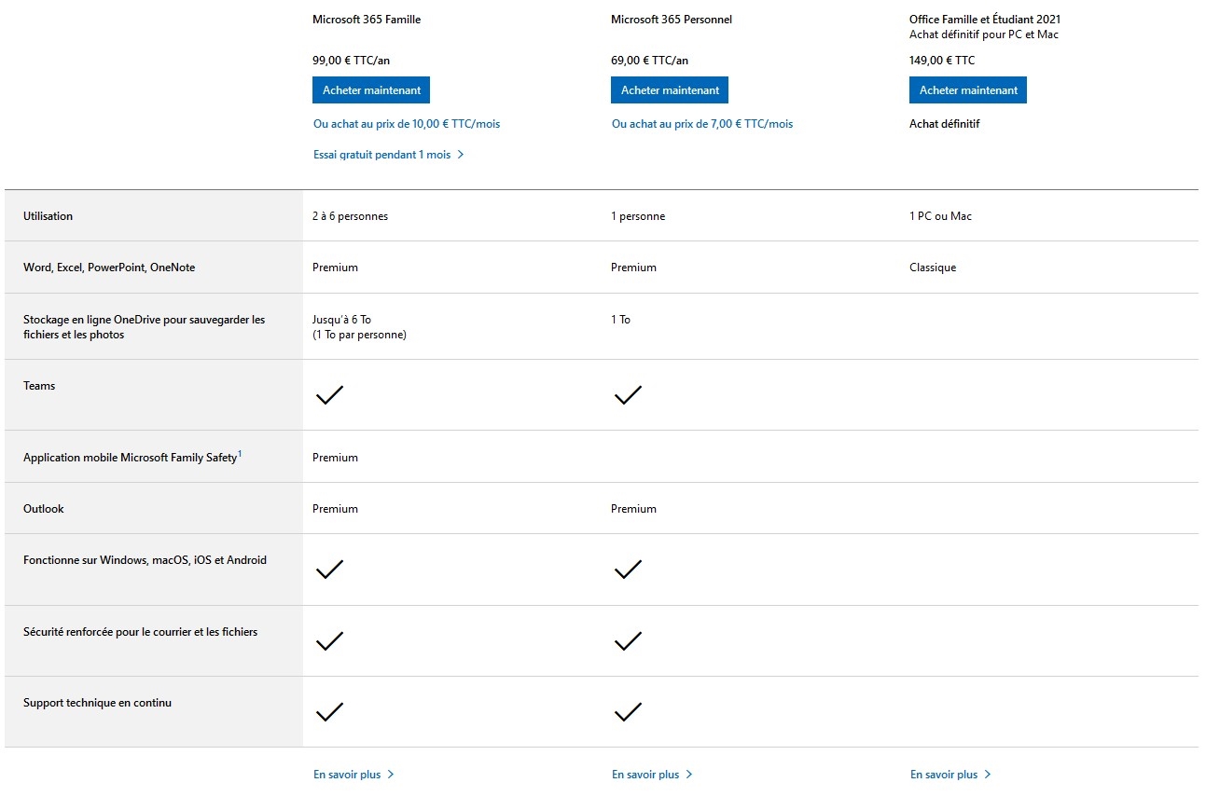Click Achat définitif pour PC et Mac subtitle
Viewport: 1206px width, 810px height.
point(984,35)
